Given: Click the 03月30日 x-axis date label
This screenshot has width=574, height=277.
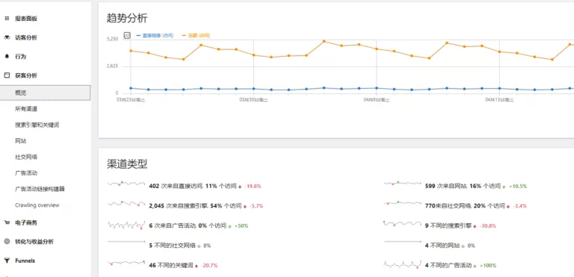Looking at the screenshot, I should point(253,99).
